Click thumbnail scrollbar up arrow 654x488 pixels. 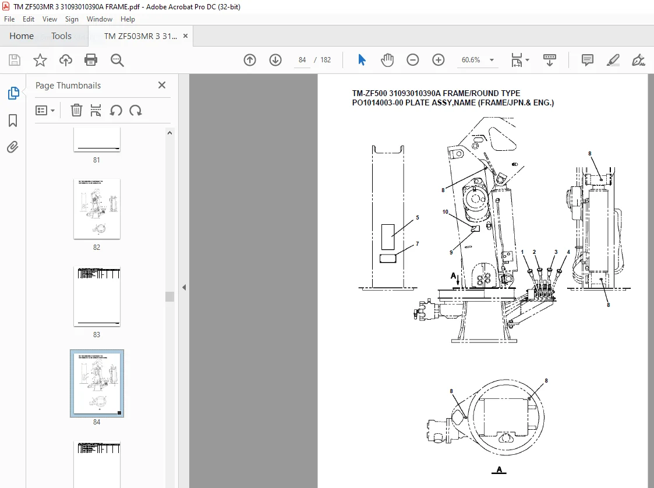click(169, 133)
